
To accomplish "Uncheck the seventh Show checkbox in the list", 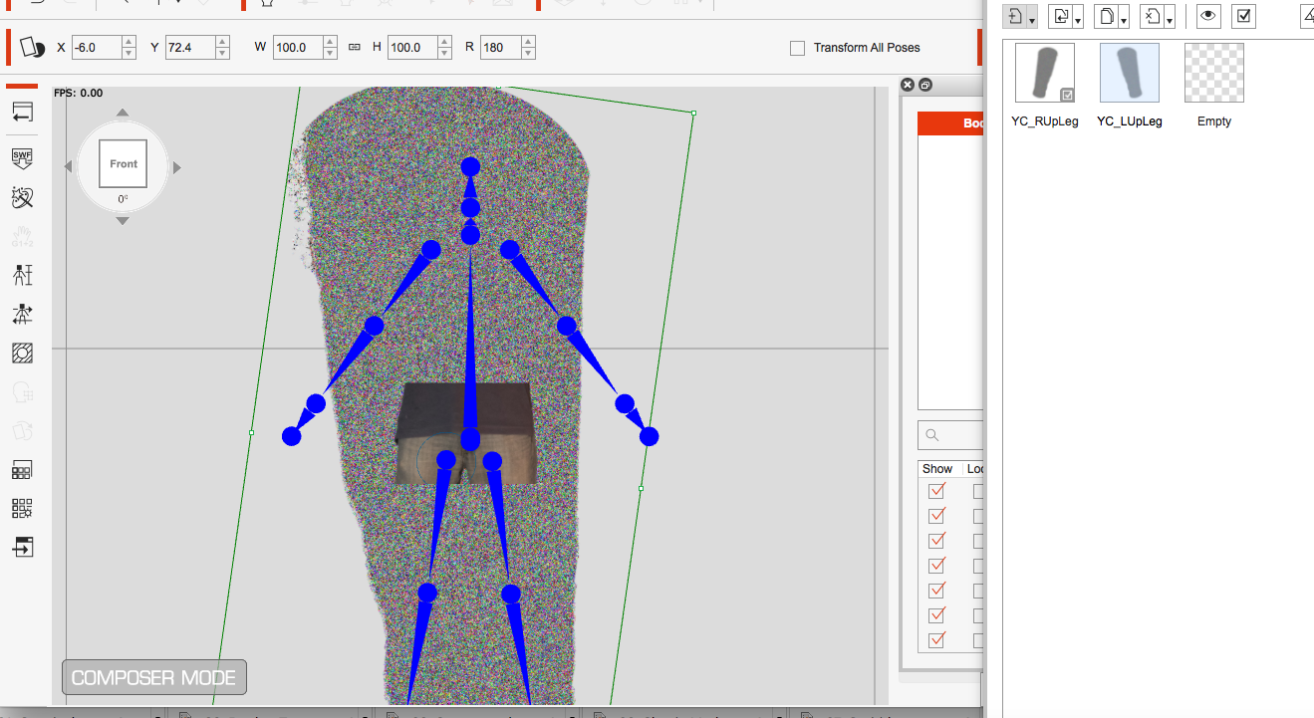I will coord(936,640).
